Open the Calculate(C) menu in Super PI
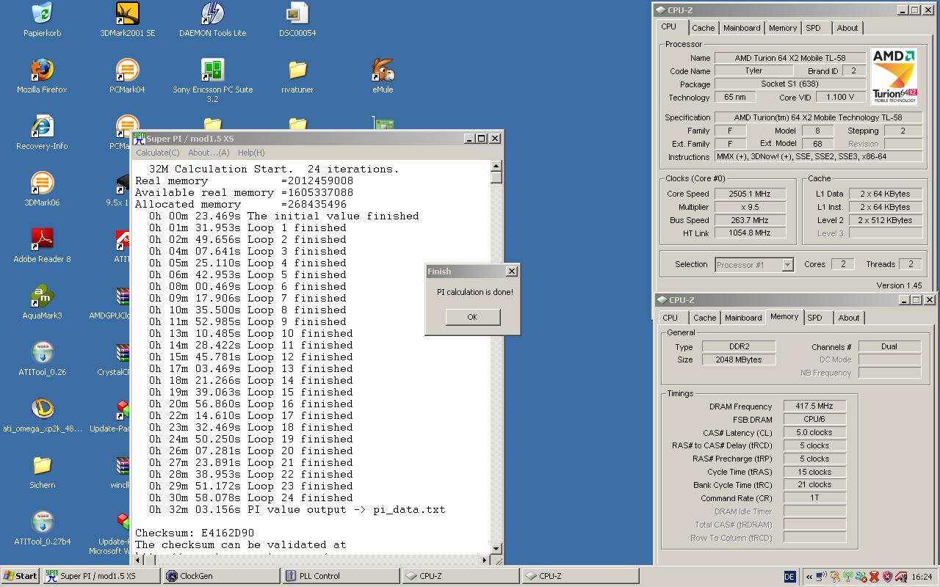The height and width of the screenshot is (587, 940). coord(157,153)
